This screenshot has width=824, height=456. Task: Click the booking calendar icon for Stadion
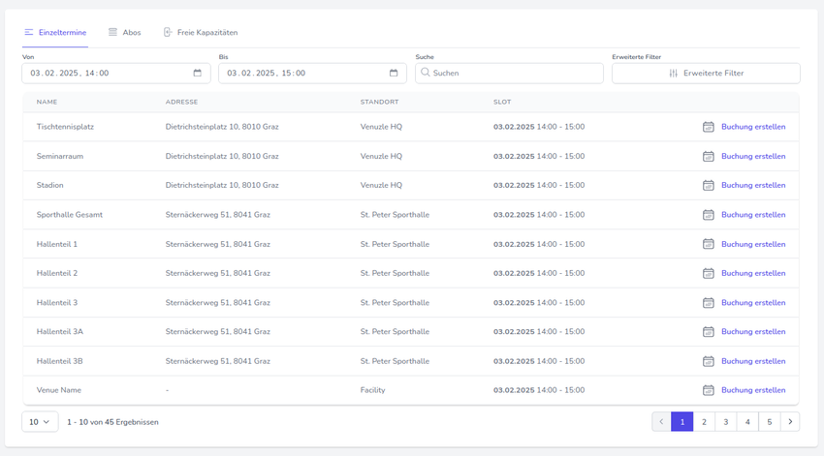click(x=709, y=185)
